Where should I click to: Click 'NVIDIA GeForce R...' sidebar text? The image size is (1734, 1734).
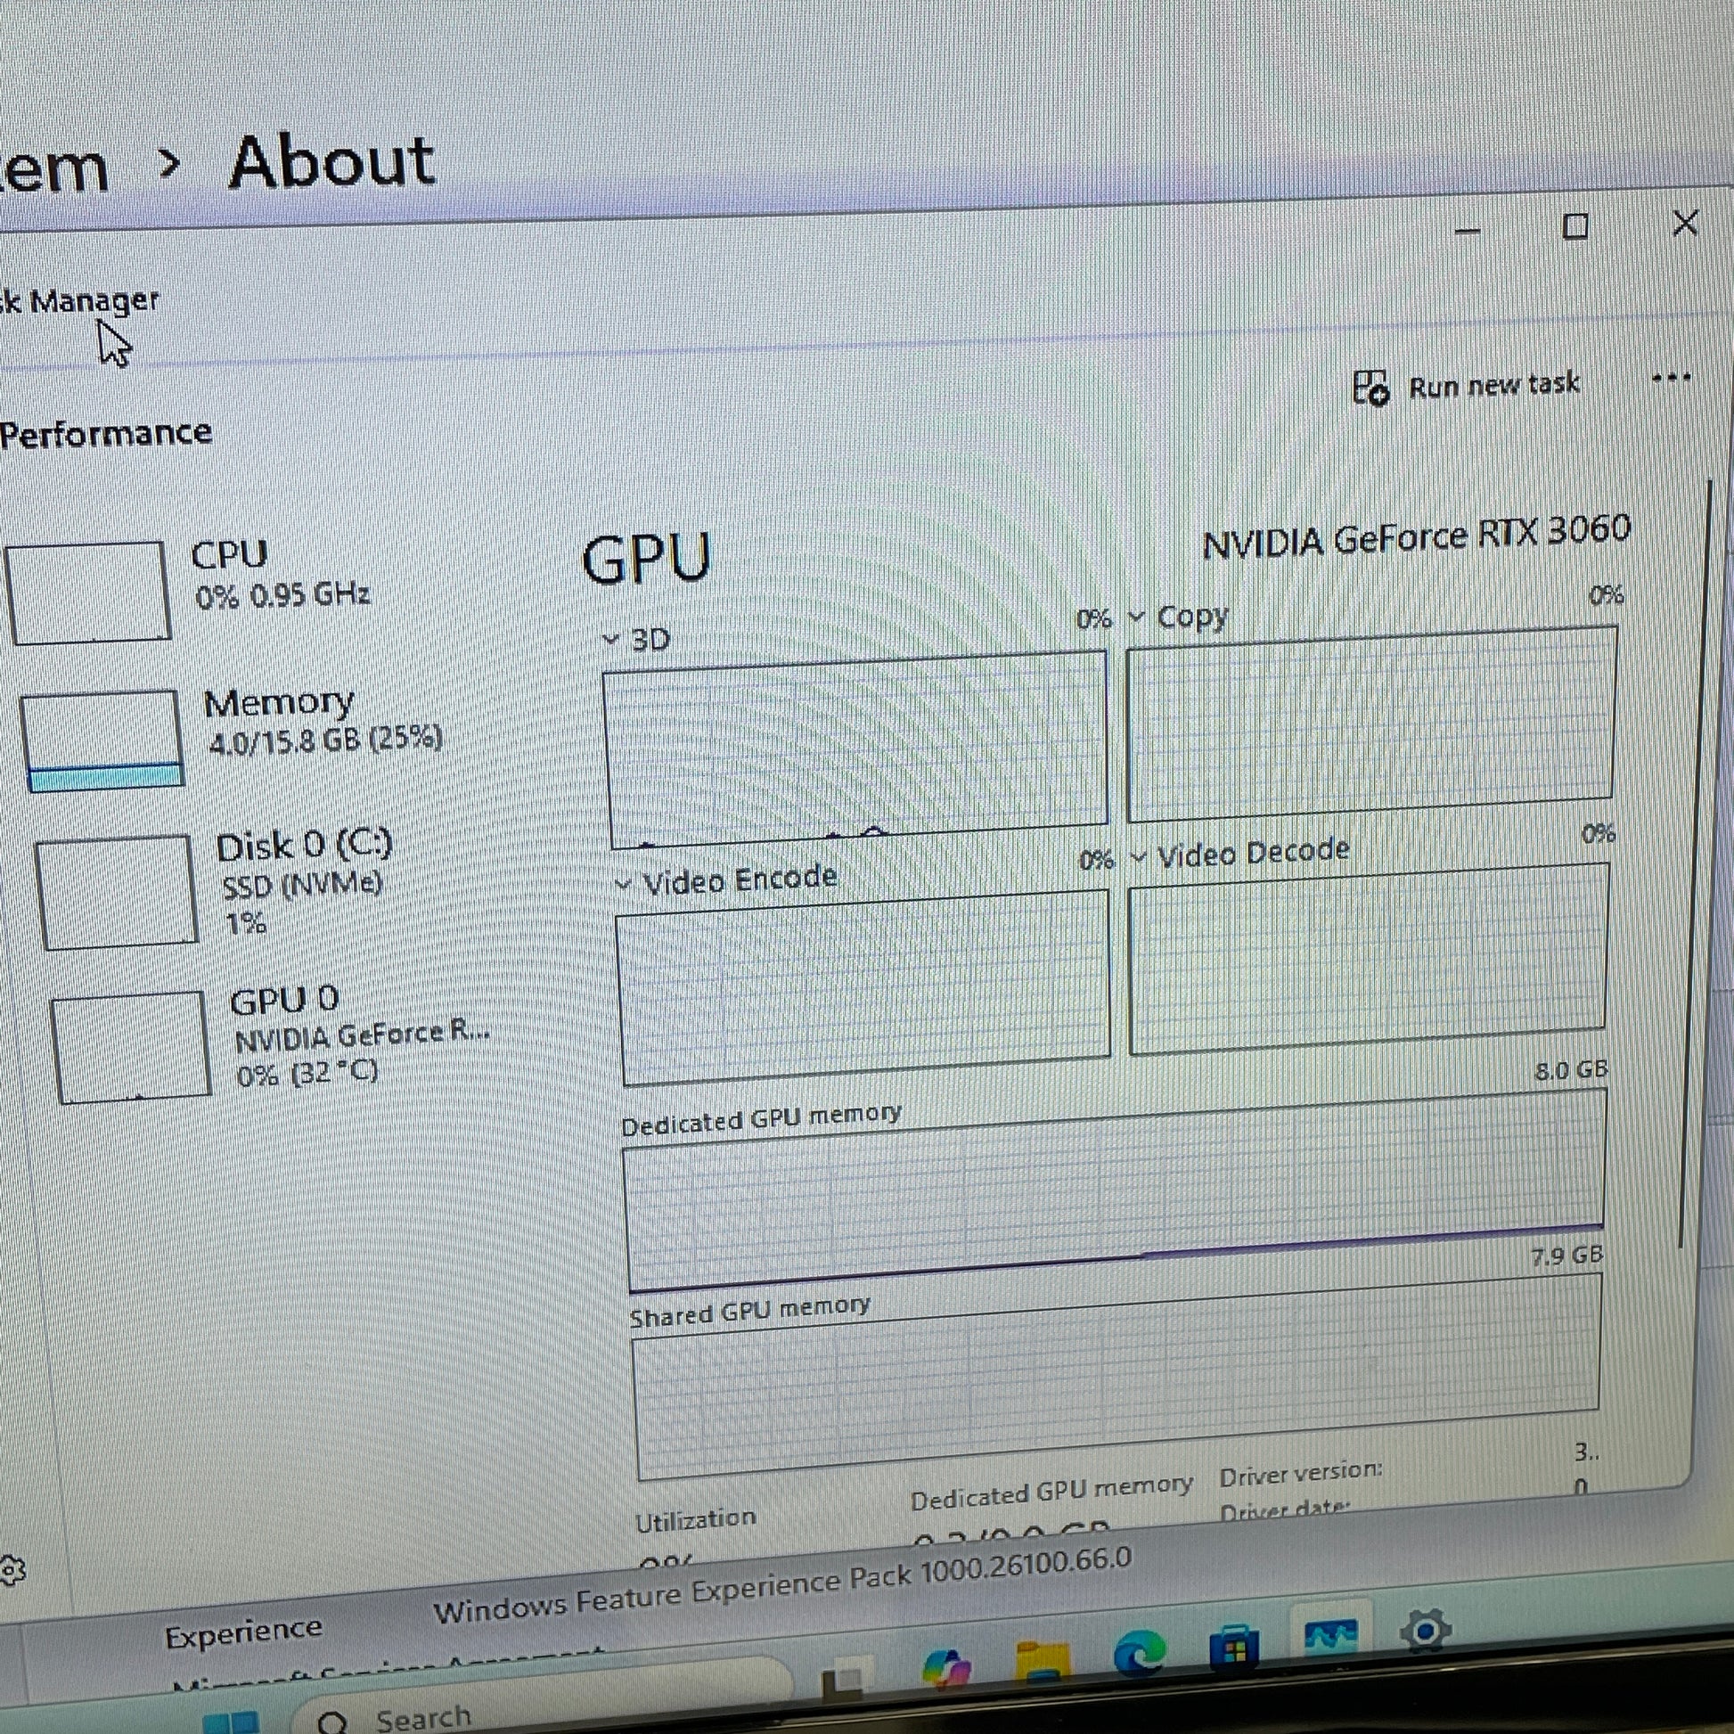(363, 1035)
